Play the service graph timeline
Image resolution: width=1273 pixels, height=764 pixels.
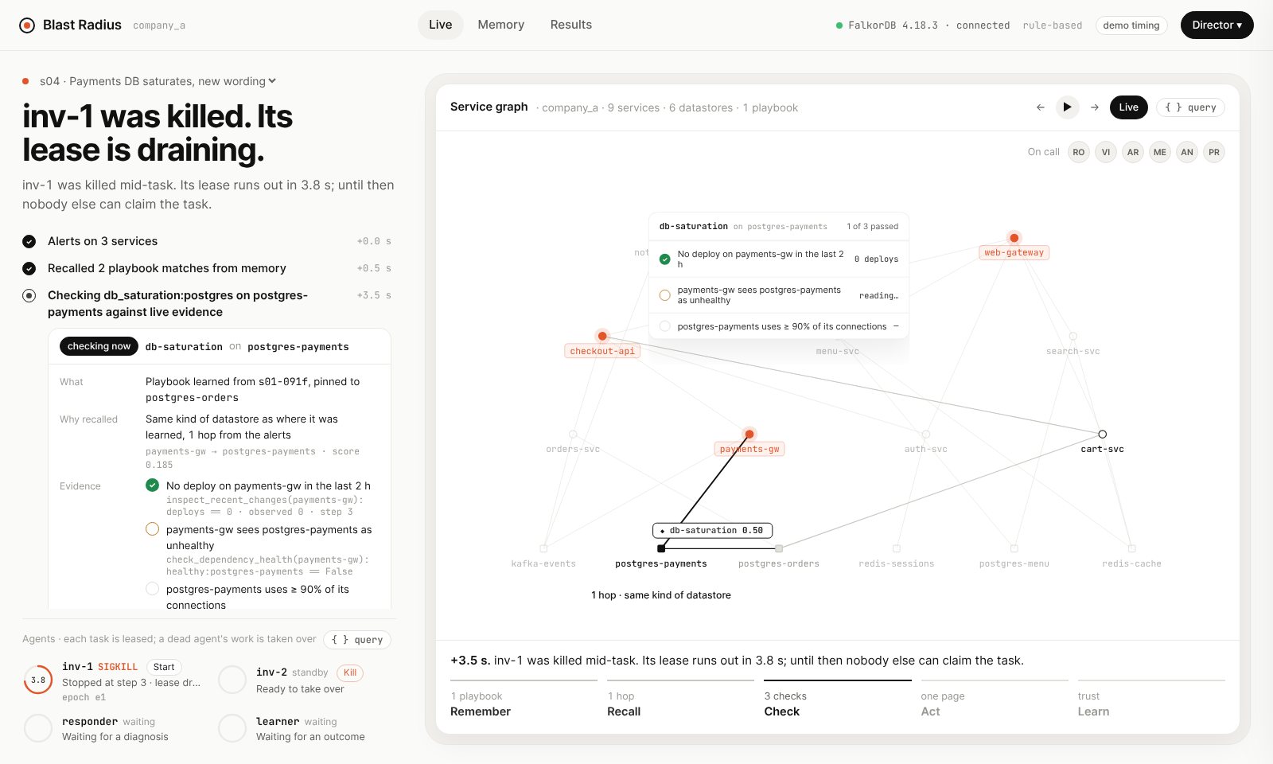pos(1068,107)
